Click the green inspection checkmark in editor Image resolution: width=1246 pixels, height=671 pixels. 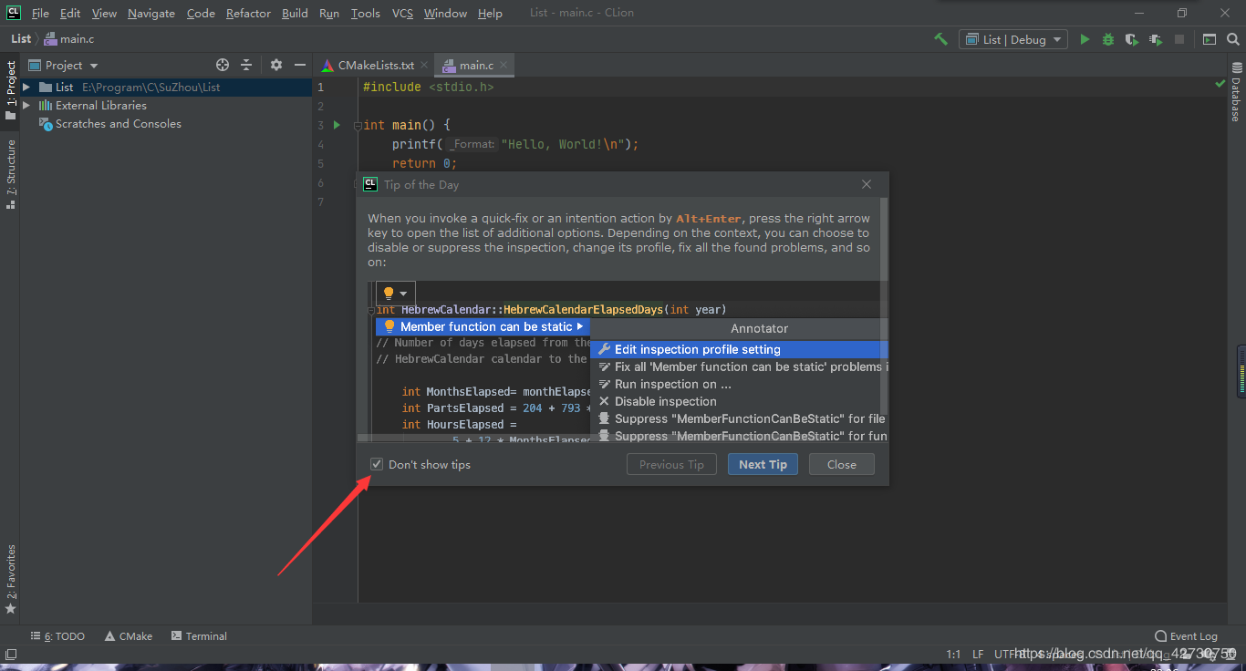coord(1220,84)
